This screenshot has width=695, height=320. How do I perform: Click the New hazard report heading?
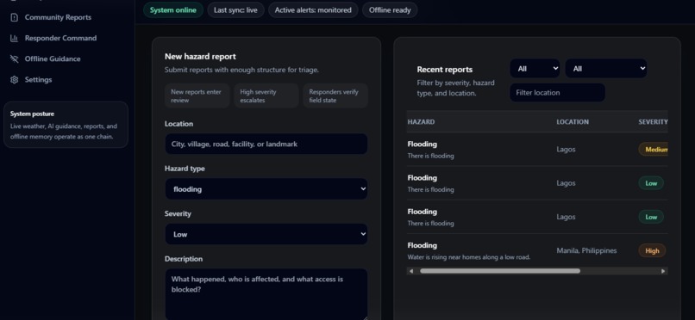(200, 57)
